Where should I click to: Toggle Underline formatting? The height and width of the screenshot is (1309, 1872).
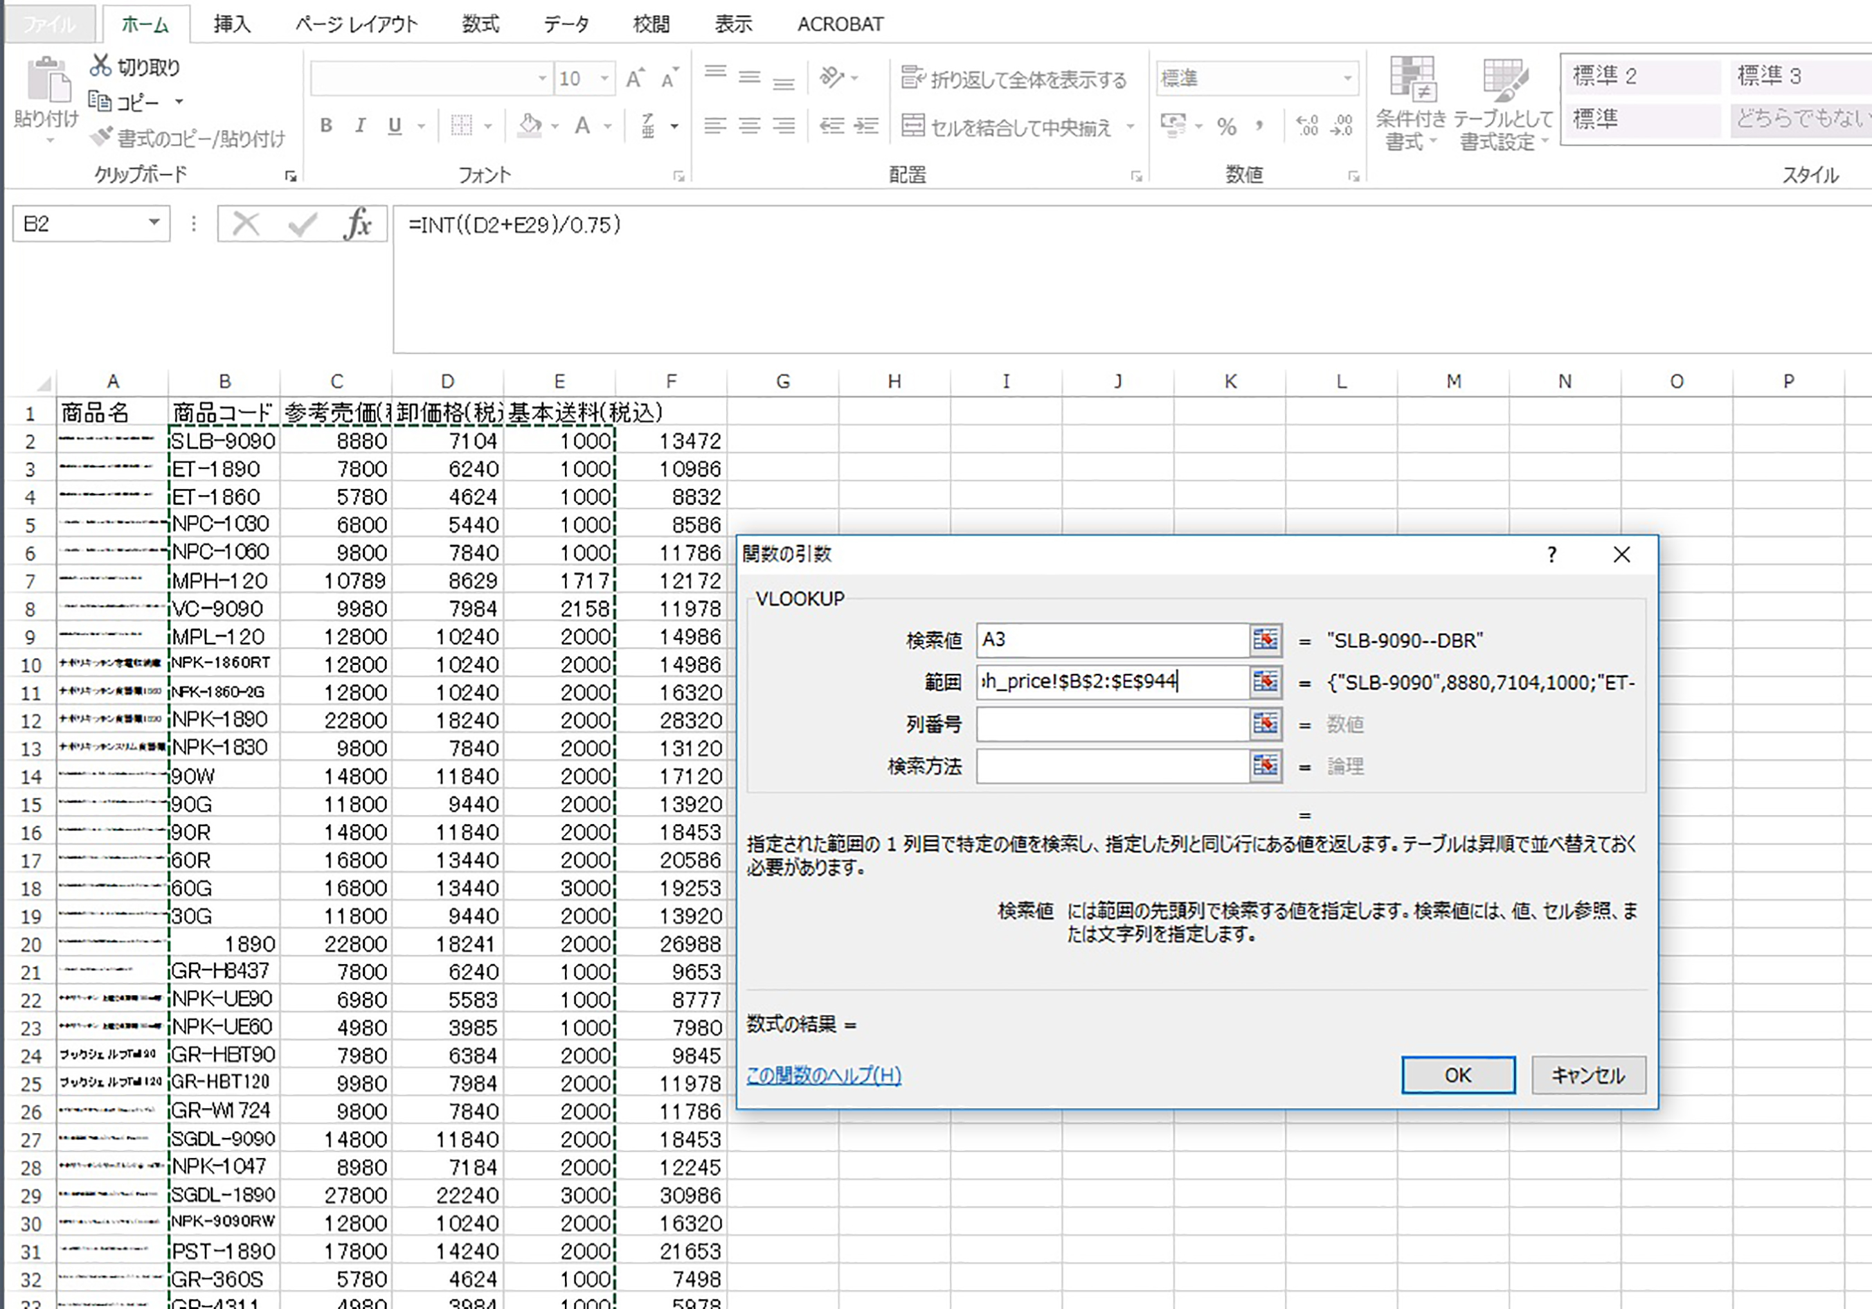[x=395, y=125]
